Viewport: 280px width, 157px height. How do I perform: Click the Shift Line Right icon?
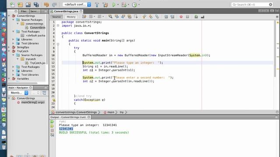172,17
